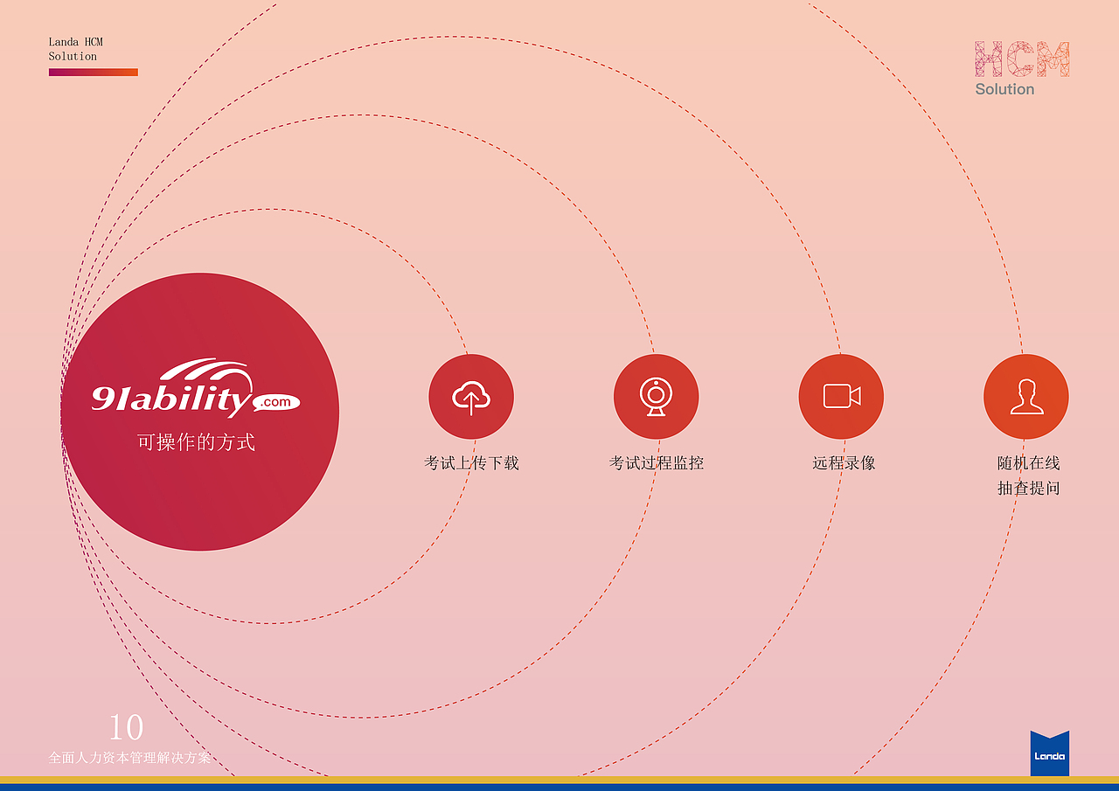Click the 可操作的方式 caption
The width and height of the screenshot is (1119, 791).
point(196,442)
